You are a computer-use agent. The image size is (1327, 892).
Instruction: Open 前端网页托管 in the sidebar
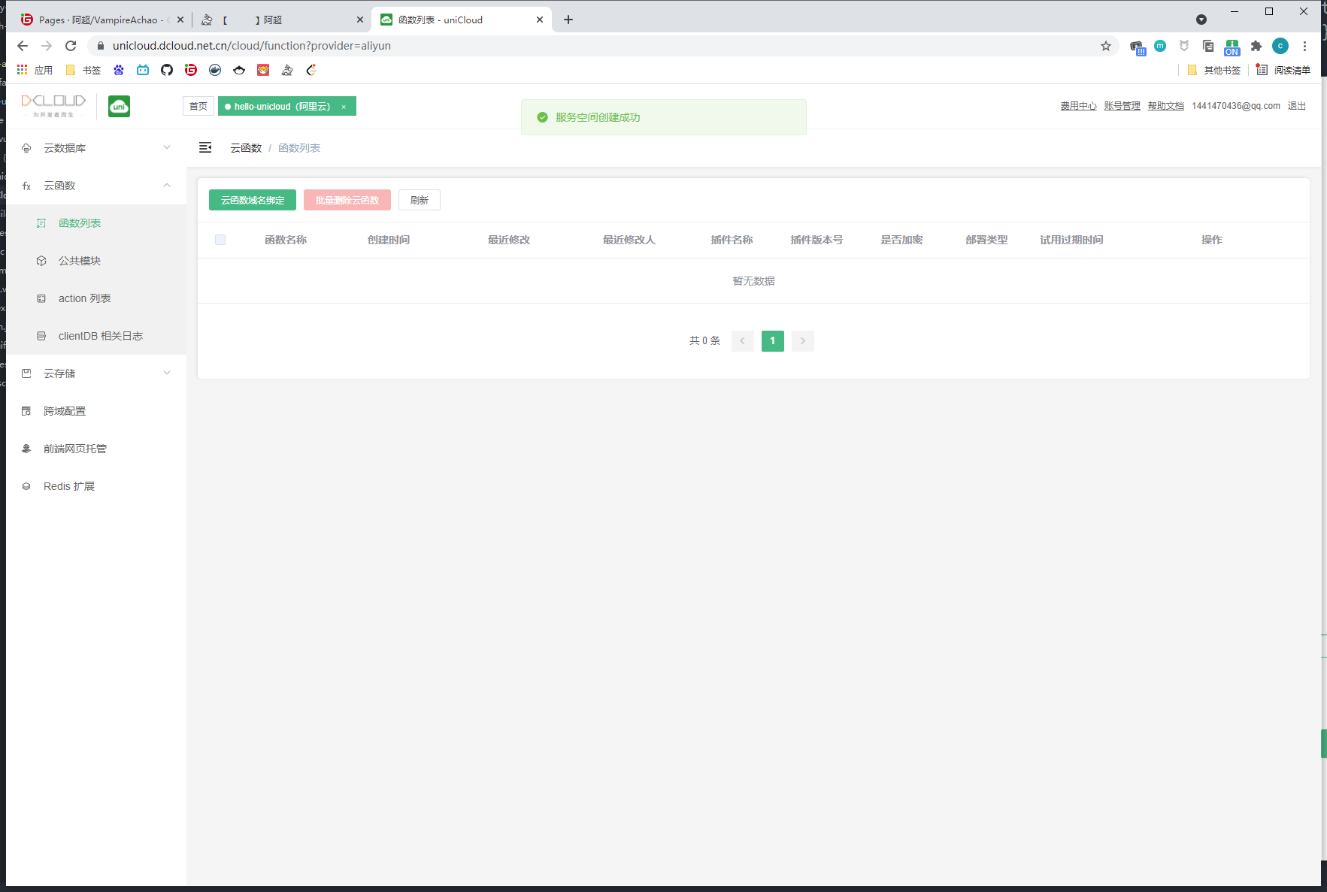tap(74, 449)
